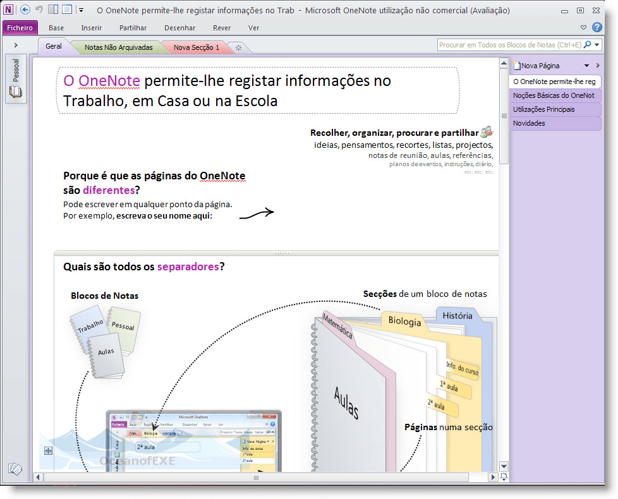Toggle Full Page View icon
The image size is (618, 499).
[x=67, y=9]
